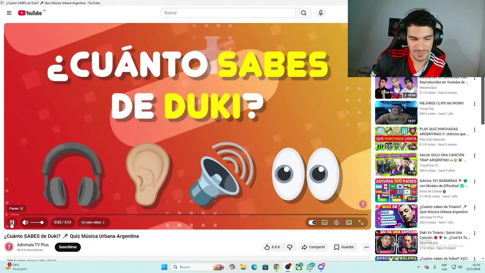Open the OBS Studio taskbar icon
The image size is (485, 273).
(288, 267)
